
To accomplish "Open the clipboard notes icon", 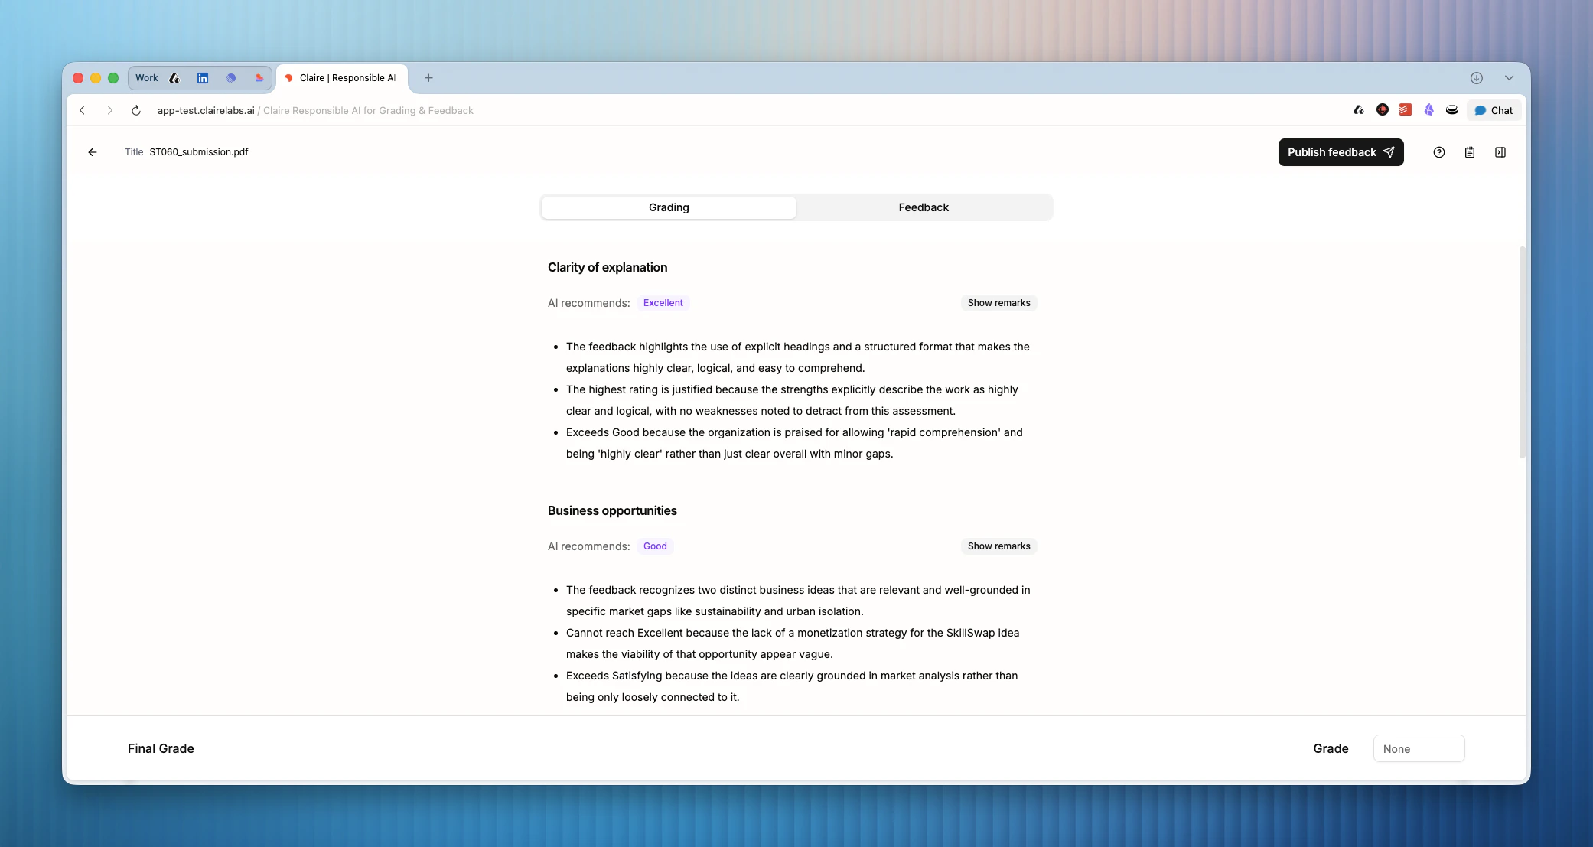I will pyautogui.click(x=1469, y=152).
